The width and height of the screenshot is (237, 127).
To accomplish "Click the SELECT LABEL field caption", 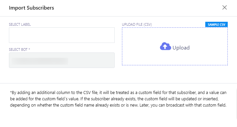I will [20, 24].
